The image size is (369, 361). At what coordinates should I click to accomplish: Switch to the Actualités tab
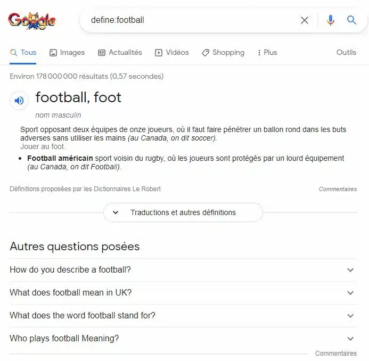pyautogui.click(x=120, y=53)
